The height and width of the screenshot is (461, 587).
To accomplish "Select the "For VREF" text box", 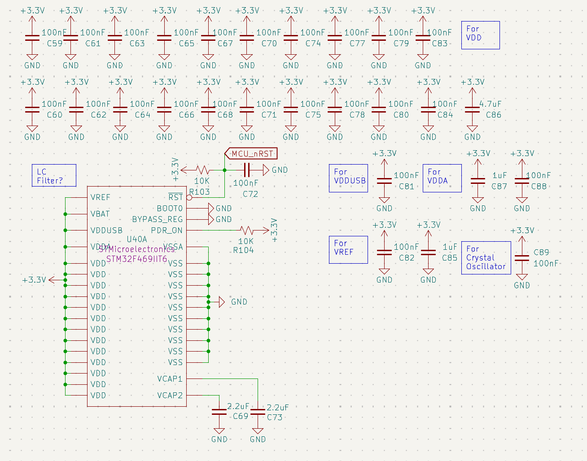I will 348,249.
